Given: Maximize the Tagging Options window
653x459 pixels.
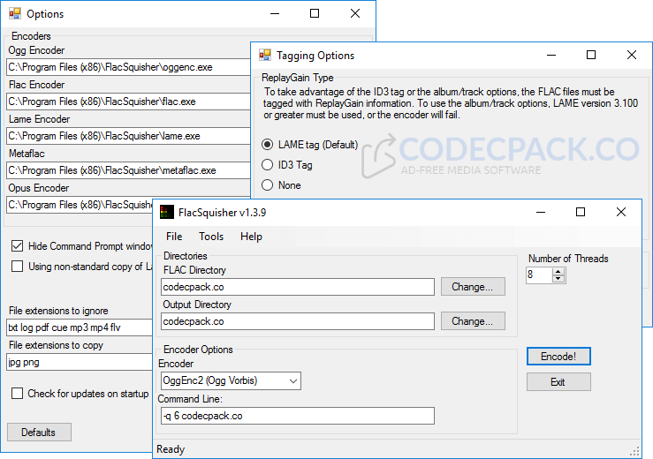Looking at the screenshot, I should (591, 55).
